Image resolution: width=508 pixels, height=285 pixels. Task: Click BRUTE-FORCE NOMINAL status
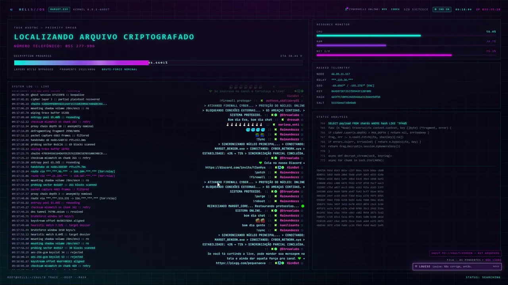119,69
